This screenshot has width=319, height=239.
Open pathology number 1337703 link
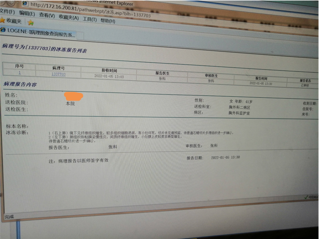(58, 74)
